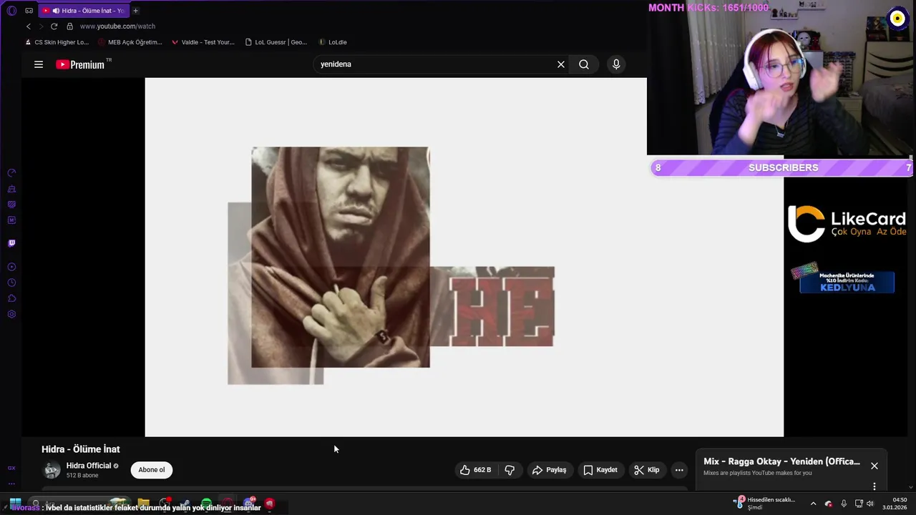View site security lock info

pyautogui.click(x=69, y=26)
